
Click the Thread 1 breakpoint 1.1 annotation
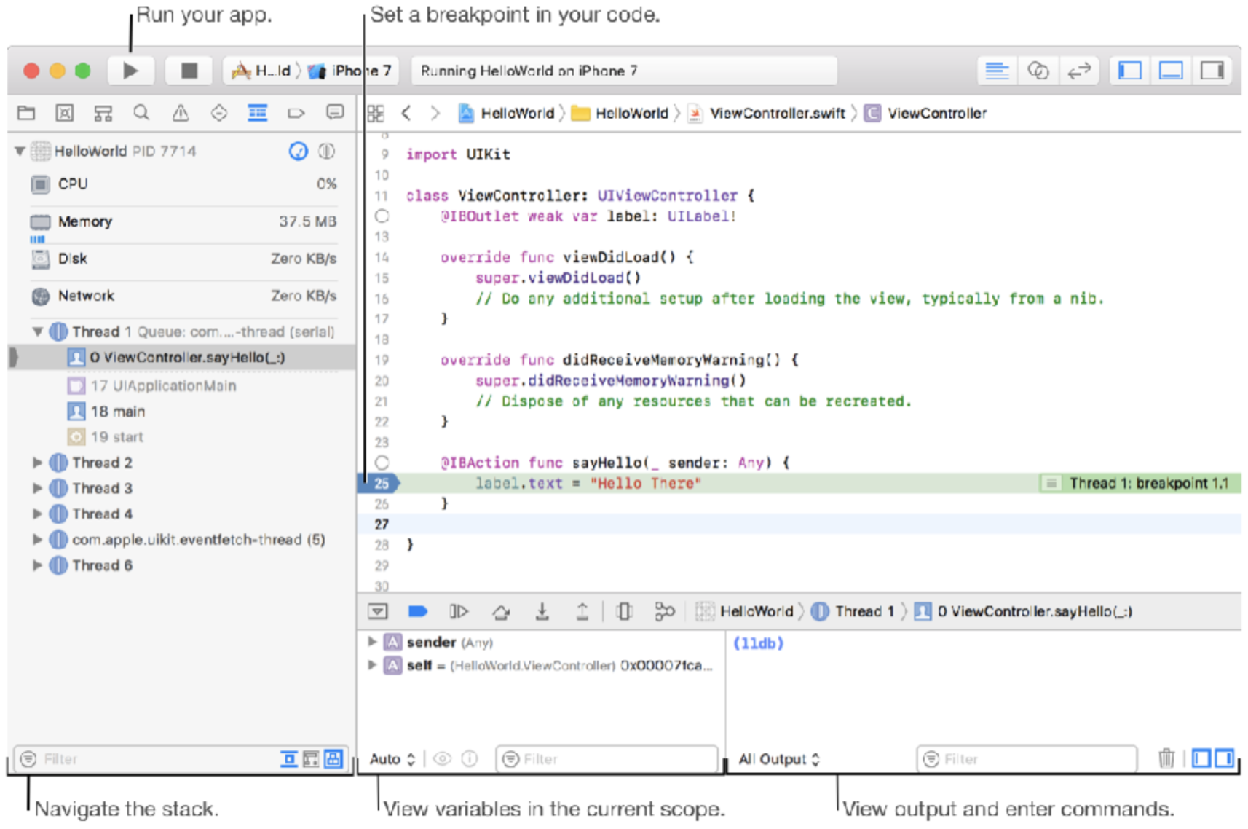pos(1139,483)
